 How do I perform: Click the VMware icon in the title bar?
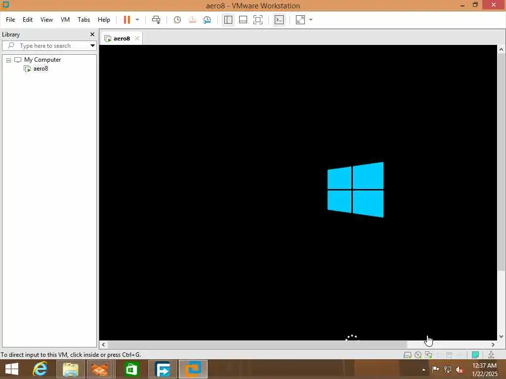point(5,4)
